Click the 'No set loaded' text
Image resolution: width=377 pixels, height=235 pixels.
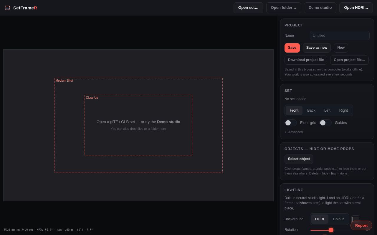[295, 99]
